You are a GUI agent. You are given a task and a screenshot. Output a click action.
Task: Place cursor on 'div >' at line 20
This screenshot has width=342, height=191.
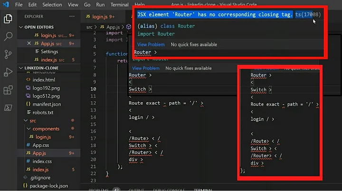coord(136,159)
